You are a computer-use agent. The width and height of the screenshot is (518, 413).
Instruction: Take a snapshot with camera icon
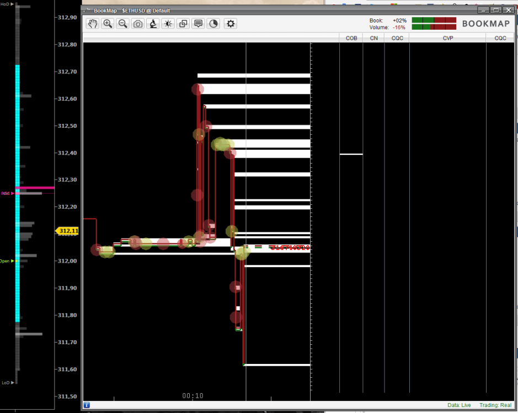(x=138, y=24)
